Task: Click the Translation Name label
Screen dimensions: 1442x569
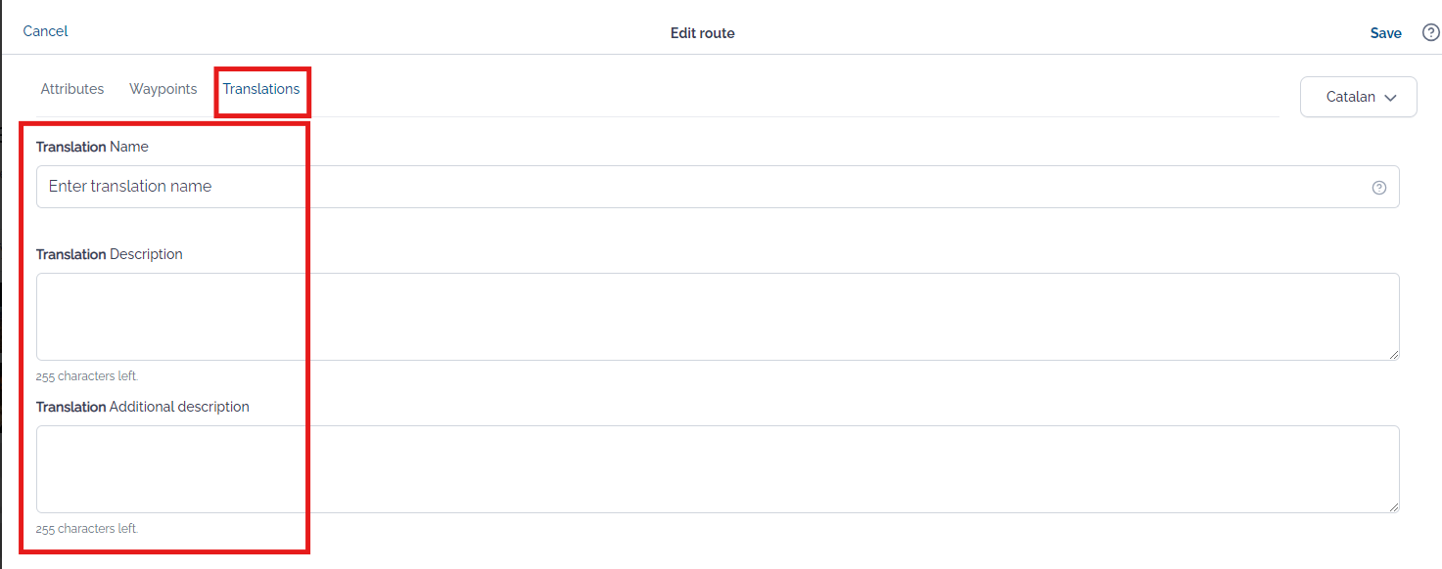Action: (92, 147)
